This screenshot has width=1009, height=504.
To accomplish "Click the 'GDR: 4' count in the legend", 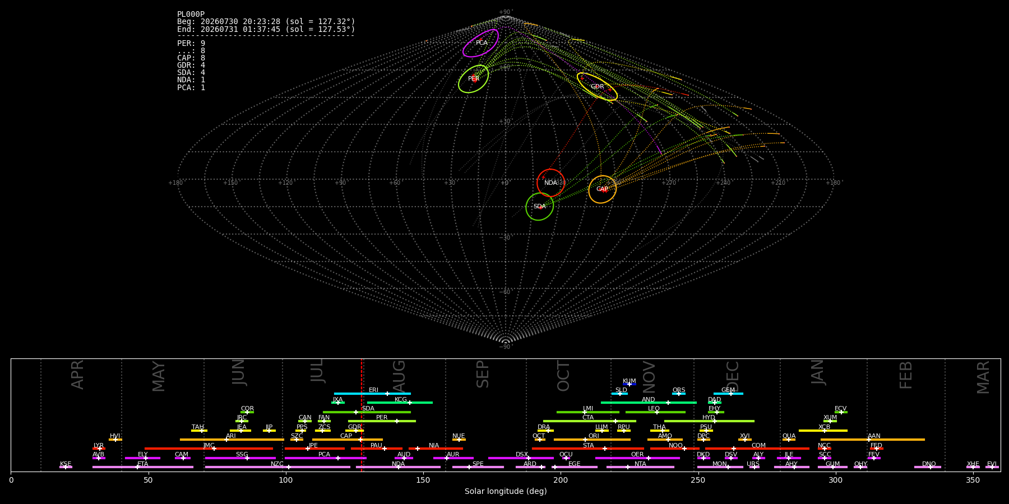I will coord(191,66).
